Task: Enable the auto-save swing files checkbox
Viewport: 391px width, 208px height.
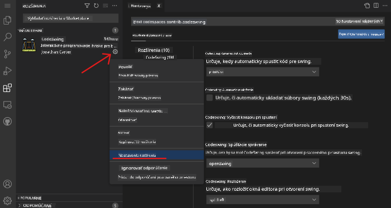Action: [210, 98]
